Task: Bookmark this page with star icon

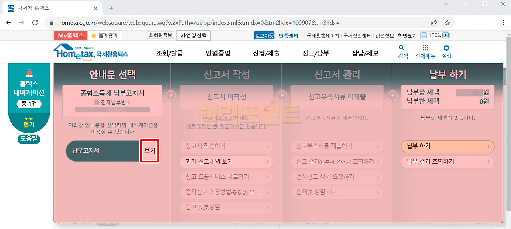Action: click(x=447, y=23)
